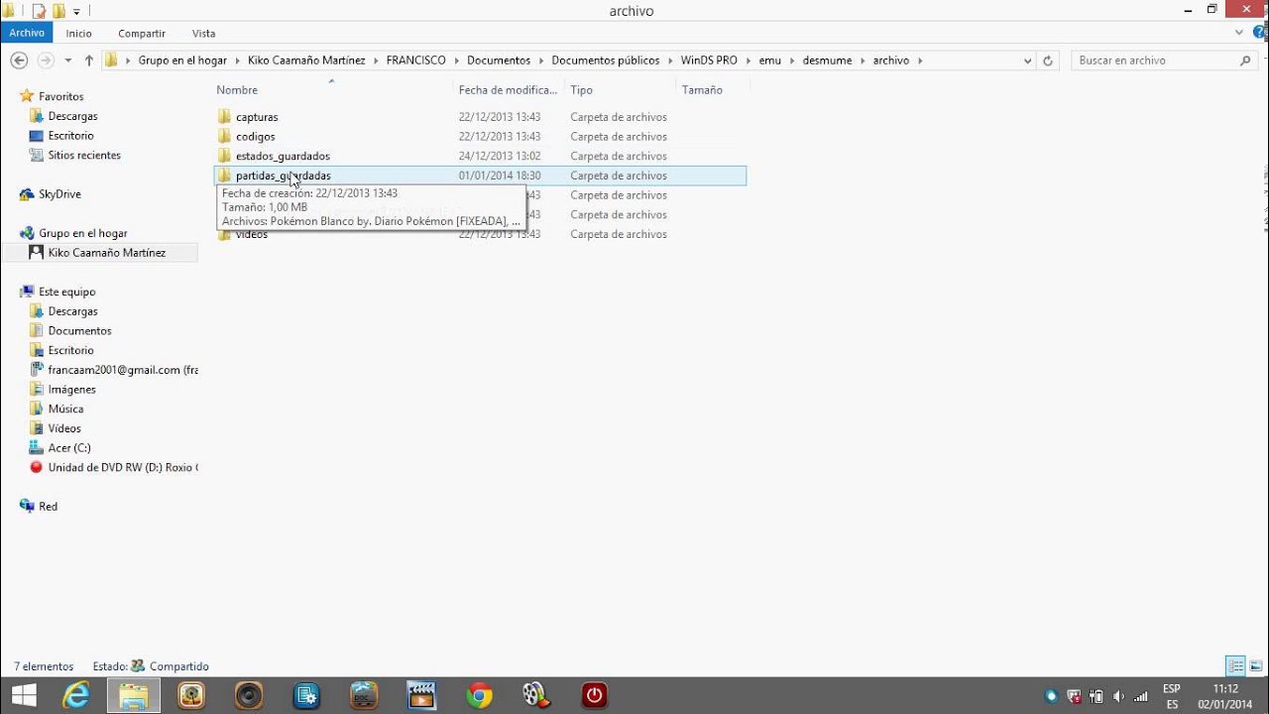
Task: Refresh the archivo folder view
Action: coord(1048,60)
